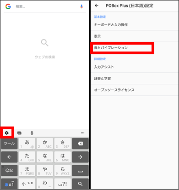Open 表示 settings
This screenshot has width=179, height=190.
pyautogui.click(x=135, y=36)
